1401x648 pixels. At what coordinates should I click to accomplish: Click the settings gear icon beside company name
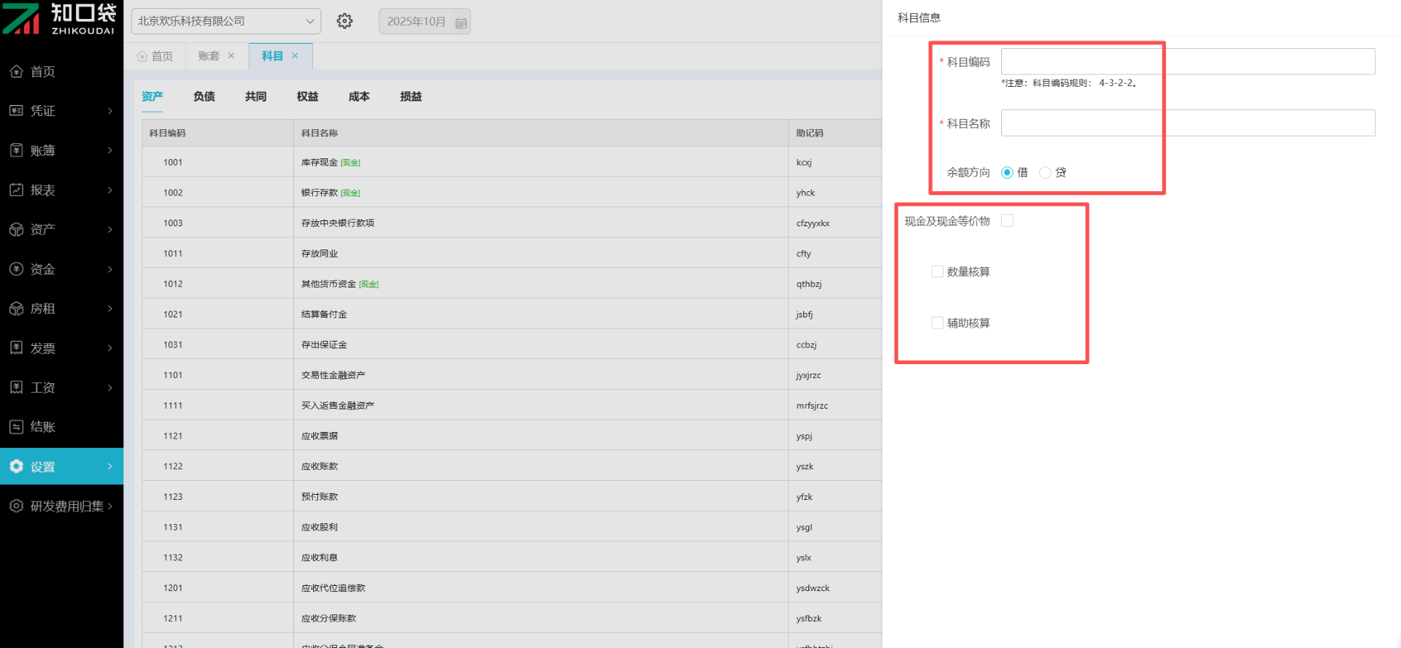(344, 21)
